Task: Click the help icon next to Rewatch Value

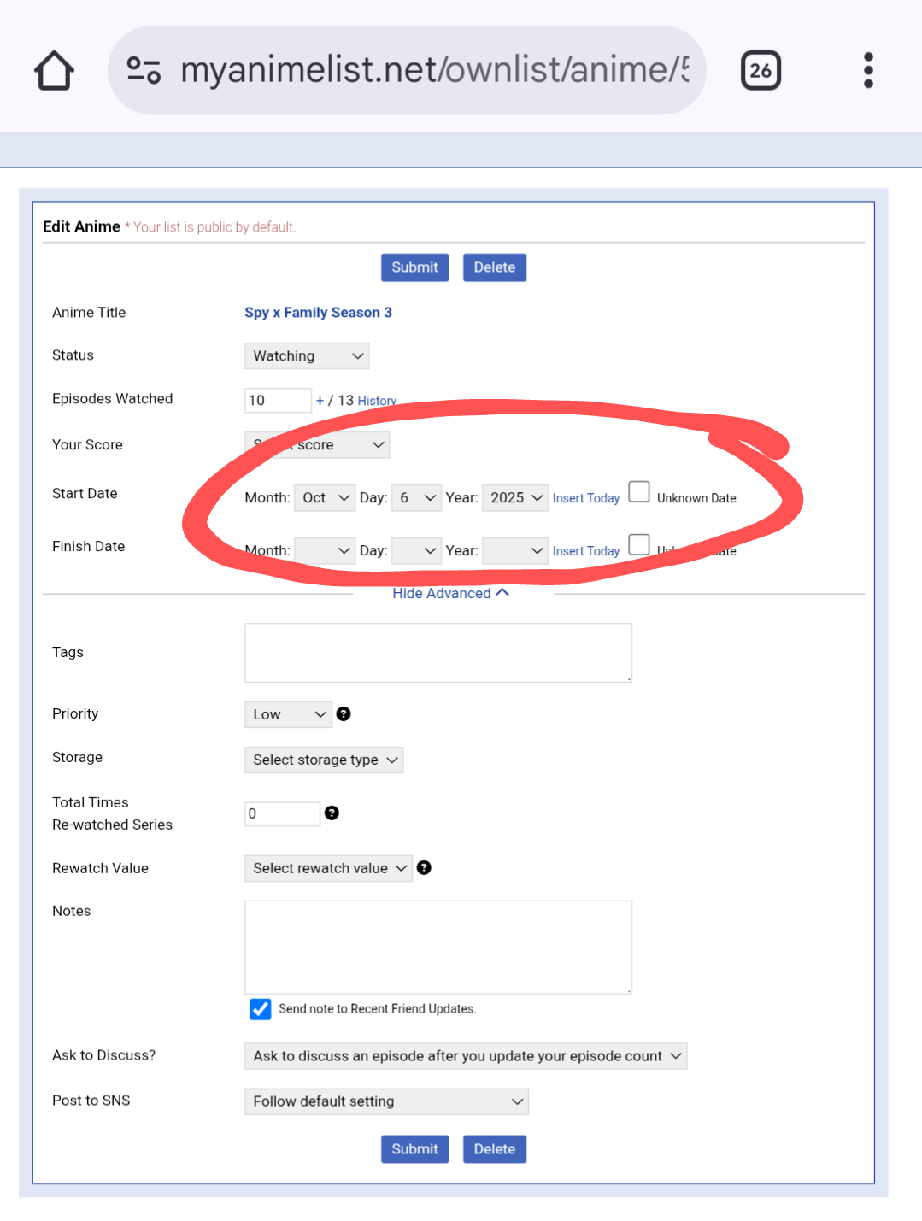Action: point(424,868)
